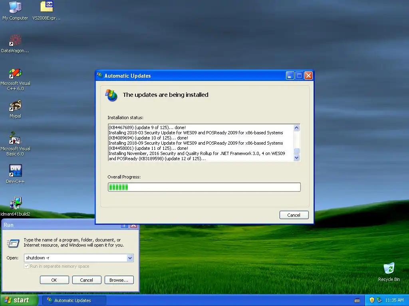Screen dimensions: 409x306
Task: Select the Microsoft Visual C++ 6.0 shortcut
Action: coord(15,79)
